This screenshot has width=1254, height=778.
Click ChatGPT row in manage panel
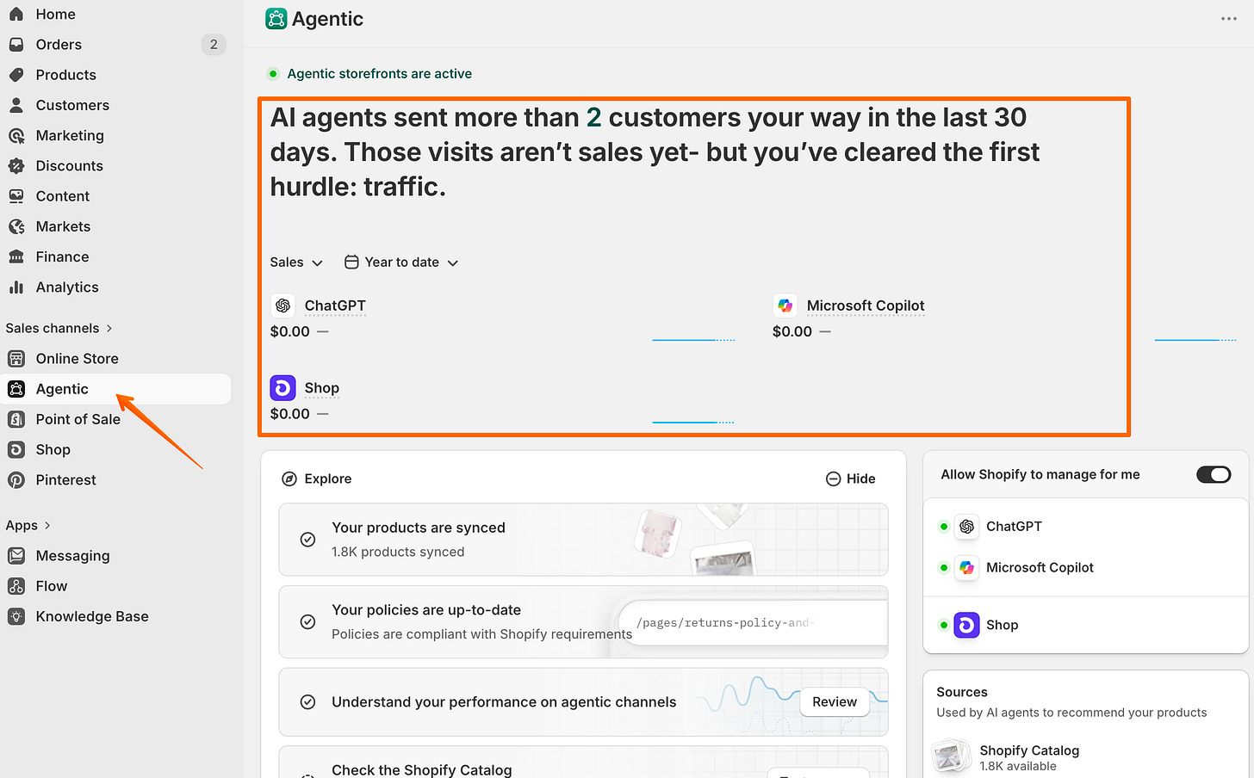point(1085,527)
